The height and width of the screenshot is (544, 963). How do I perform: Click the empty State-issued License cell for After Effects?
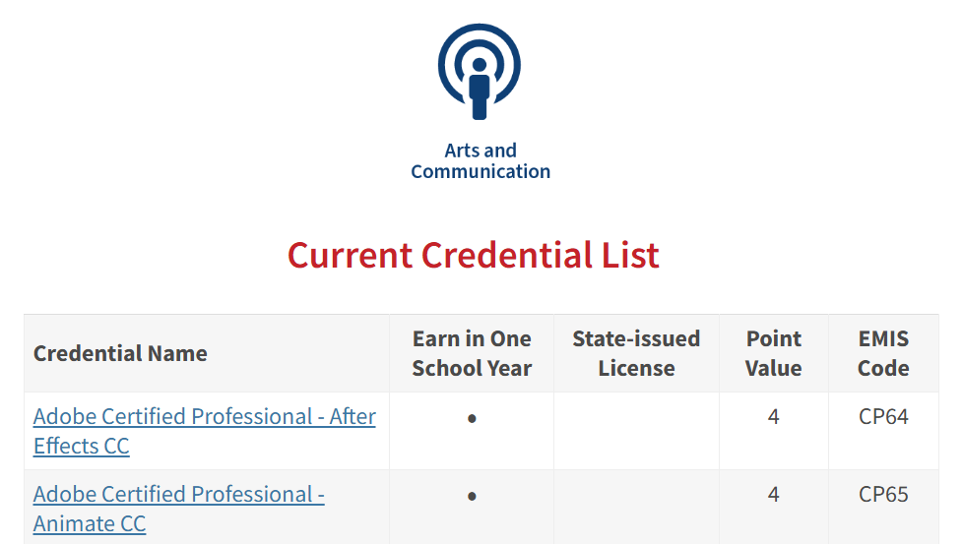tap(636, 431)
